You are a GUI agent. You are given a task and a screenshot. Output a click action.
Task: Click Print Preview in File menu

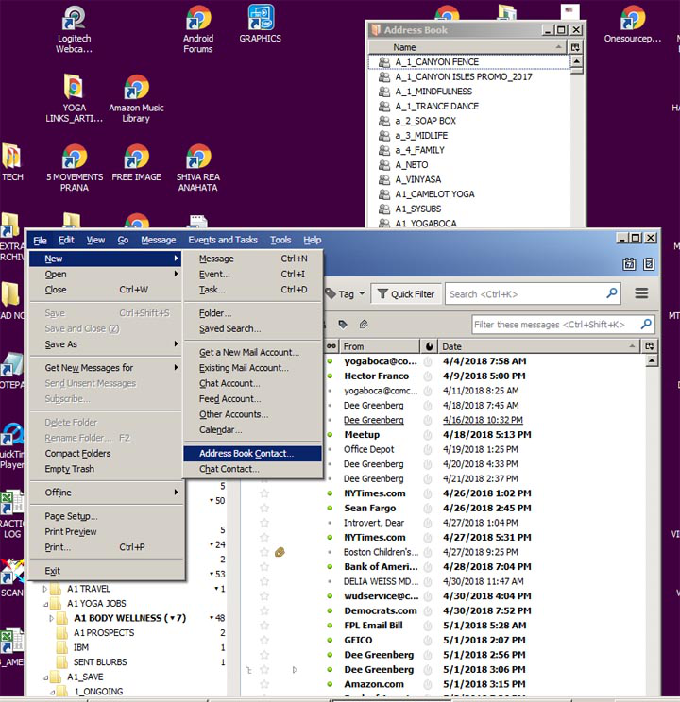pos(106,531)
